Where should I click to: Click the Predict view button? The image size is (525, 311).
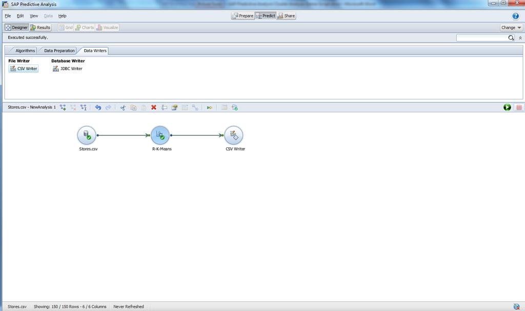coord(266,16)
